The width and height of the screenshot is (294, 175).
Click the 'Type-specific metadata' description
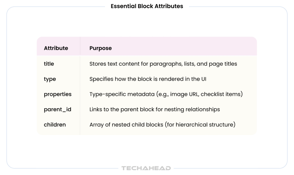point(166,94)
